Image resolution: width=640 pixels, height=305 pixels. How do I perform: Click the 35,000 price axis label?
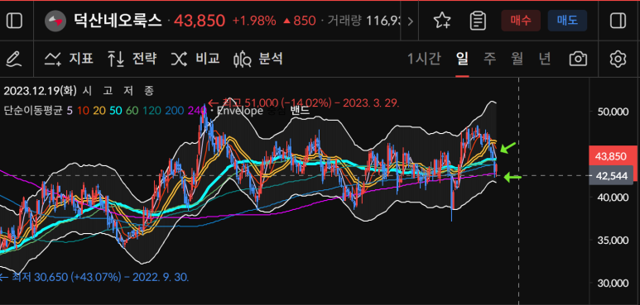(x=614, y=241)
